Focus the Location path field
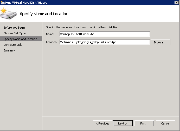 (105, 42)
